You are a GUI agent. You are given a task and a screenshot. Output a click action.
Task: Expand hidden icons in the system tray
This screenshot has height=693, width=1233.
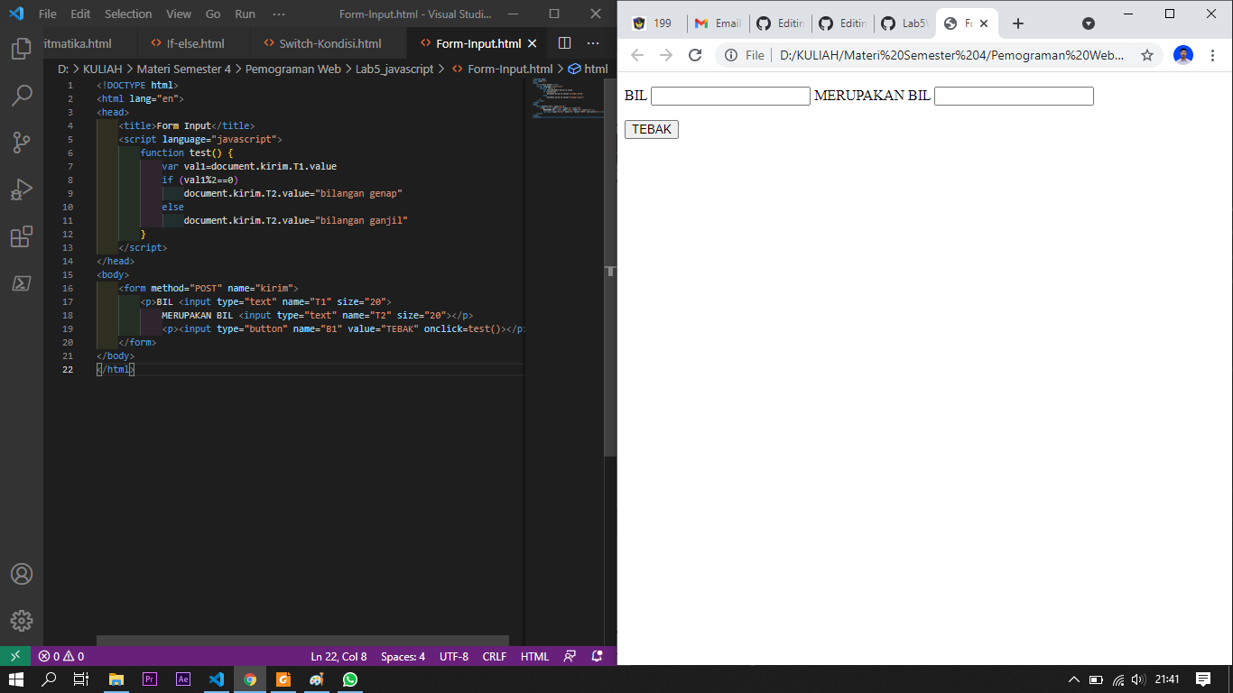[x=1073, y=681]
